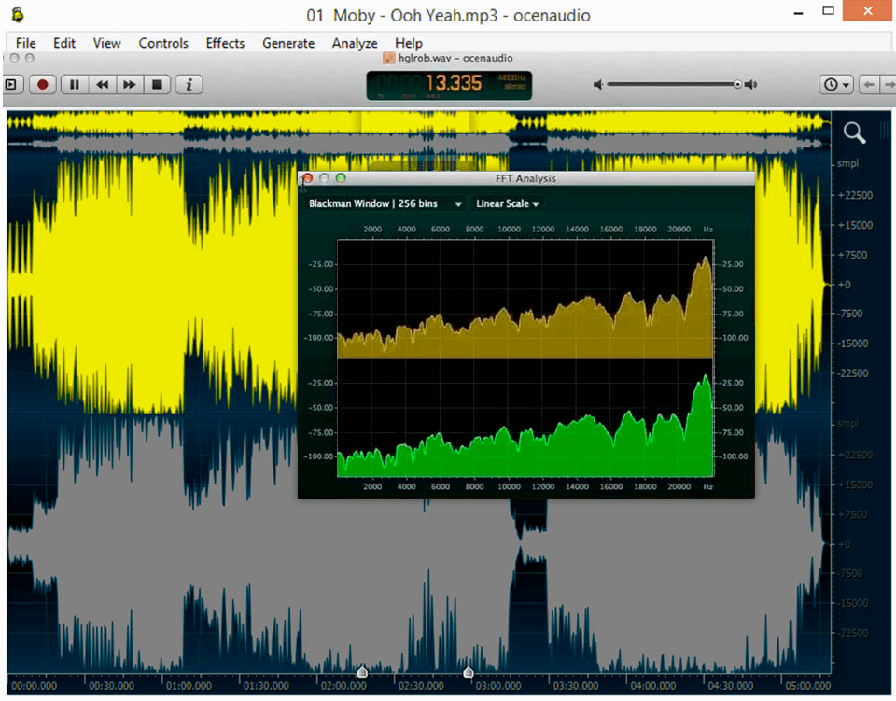Screen dimensions: 896x701
Task: Toggle the clock time display mode
Action: click(x=830, y=84)
